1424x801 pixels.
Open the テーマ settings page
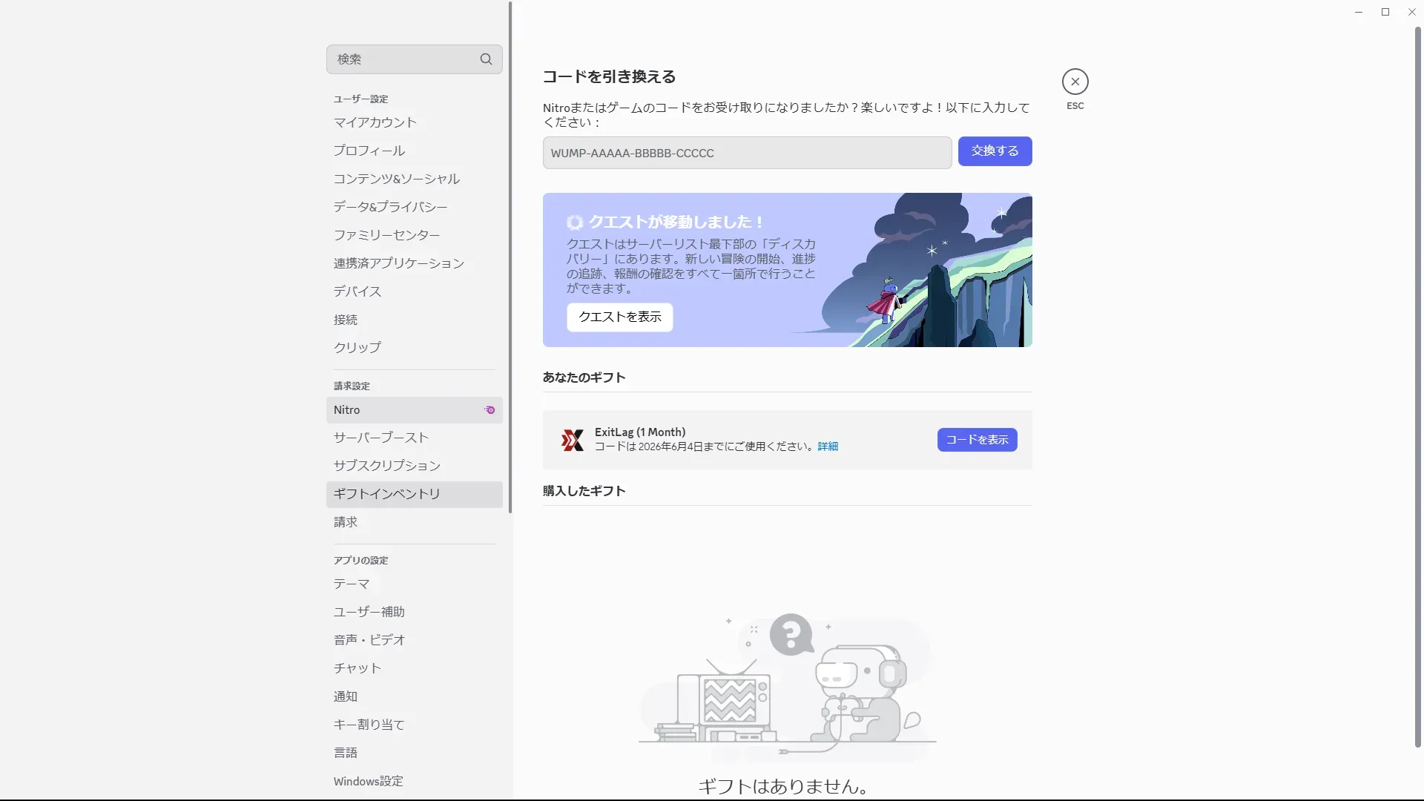pyautogui.click(x=352, y=584)
